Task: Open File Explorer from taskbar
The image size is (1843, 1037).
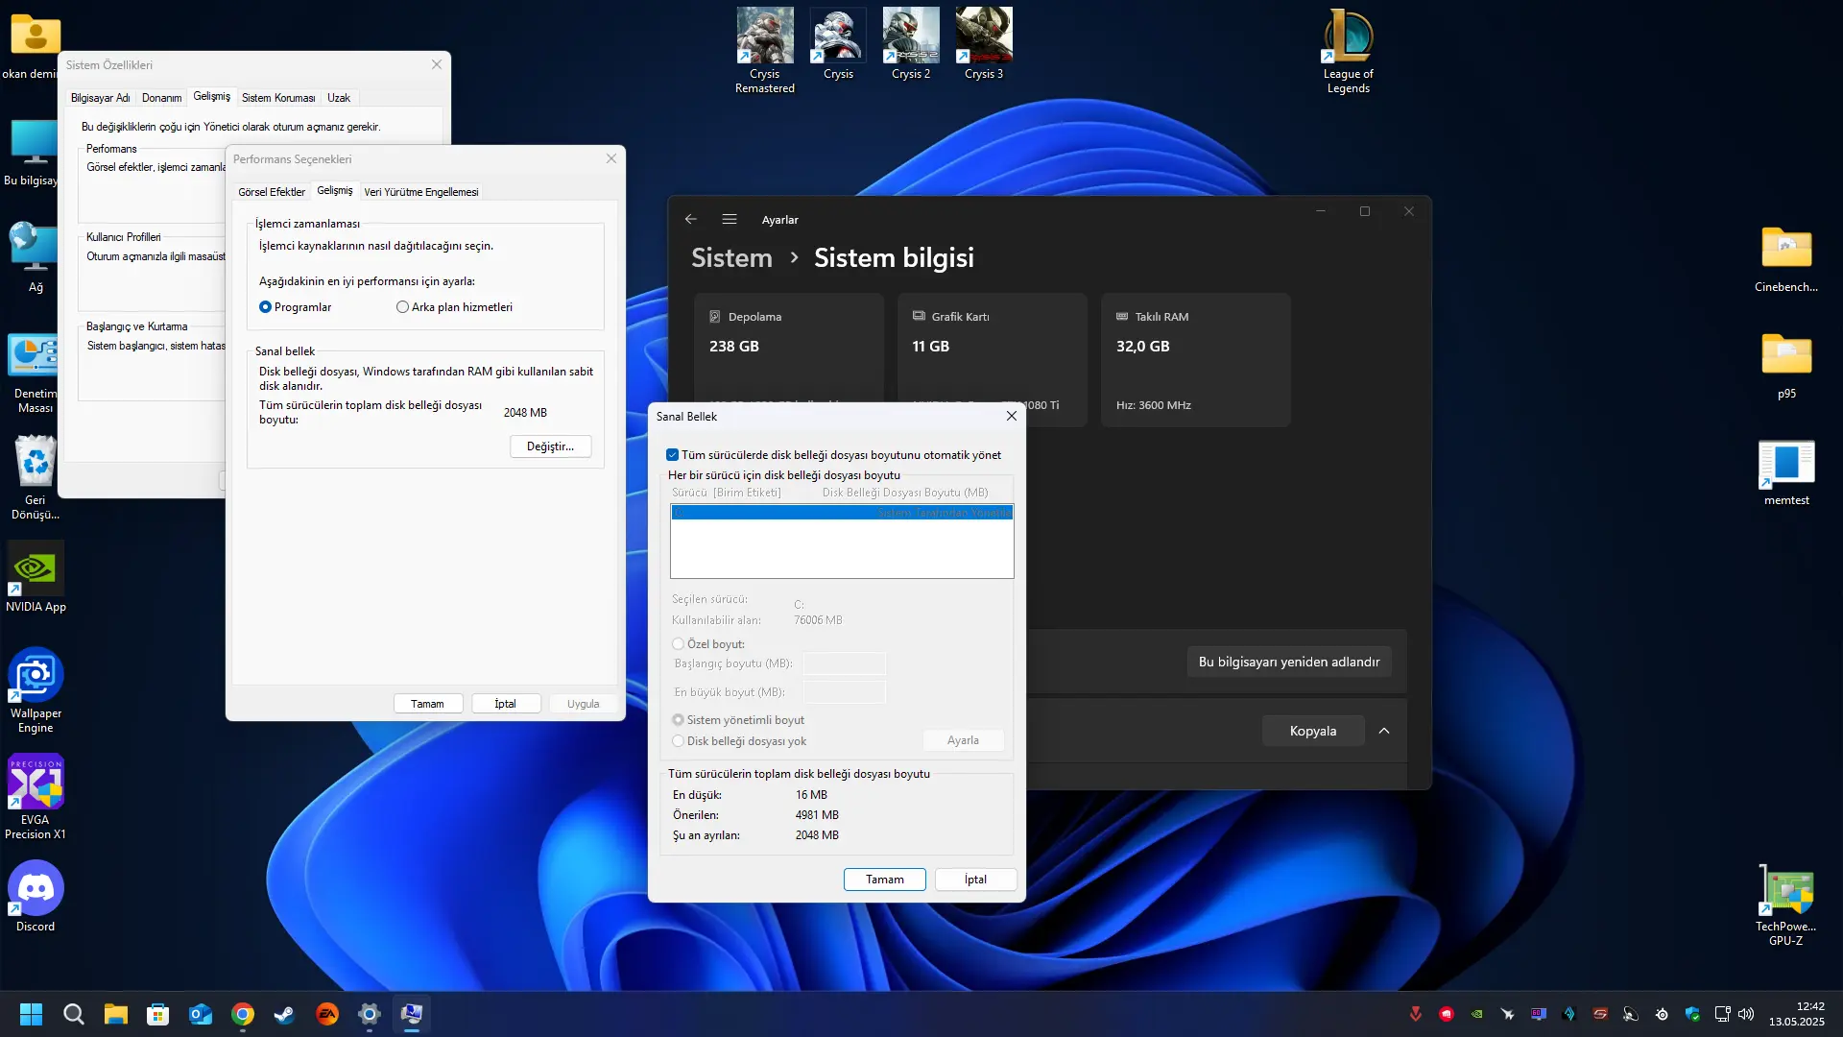Action: coord(116,1014)
